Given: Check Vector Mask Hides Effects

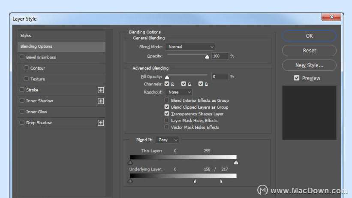Looking at the screenshot, I should [x=167, y=127].
